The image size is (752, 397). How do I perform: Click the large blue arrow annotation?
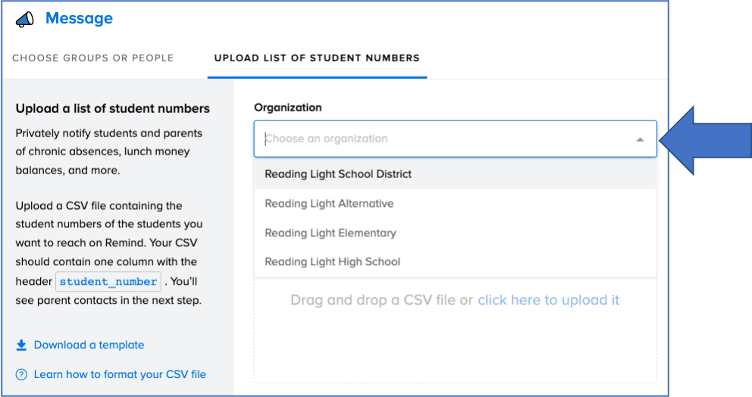[706, 140]
